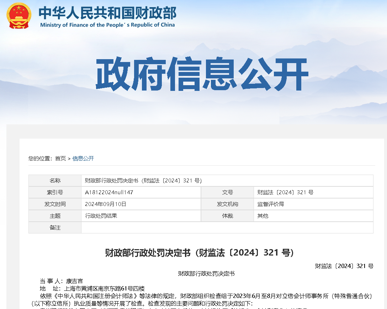The image size is (387, 309).
Task: Click the 备注 label cell
Action: pyautogui.click(x=55, y=228)
